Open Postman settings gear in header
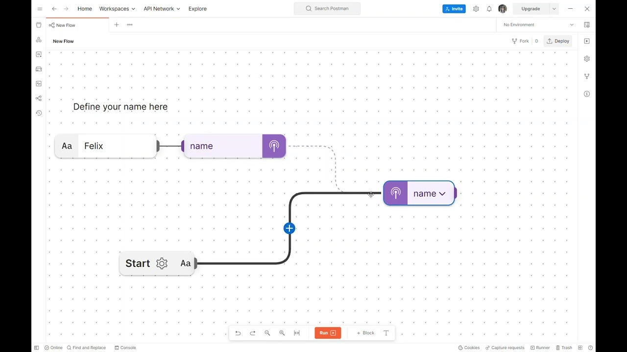The height and width of the screenshot is (352, 627). tap(476, 9)
